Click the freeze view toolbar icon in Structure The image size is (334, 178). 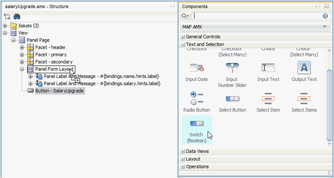click(7, 17)
